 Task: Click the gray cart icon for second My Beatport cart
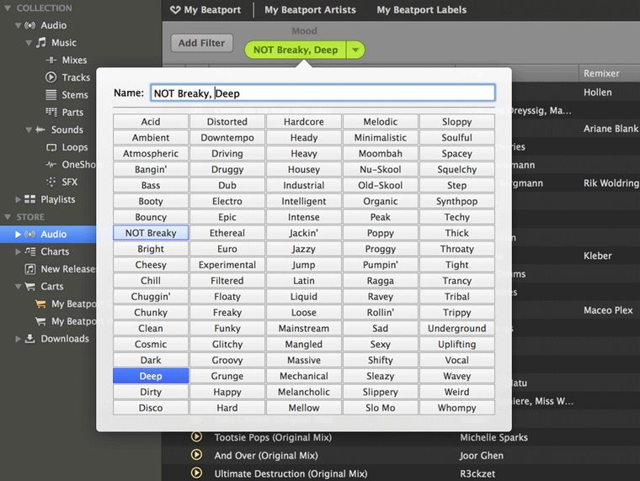(40, 321)
